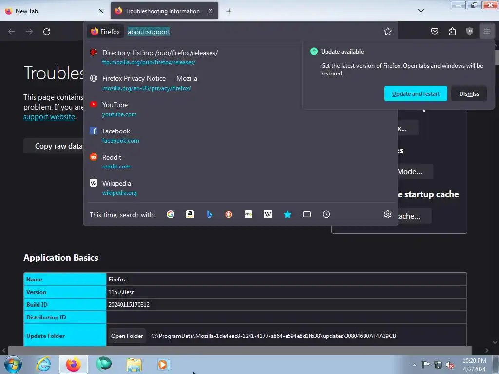The height and width of the screenshot is (374, 499).
Task: Open the clock showing 10:20 PM
Action: click(474, 365)
